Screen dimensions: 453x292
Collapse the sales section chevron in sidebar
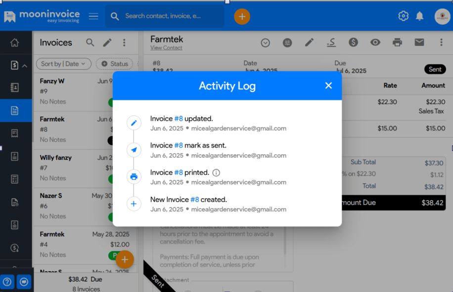(25, 66)
